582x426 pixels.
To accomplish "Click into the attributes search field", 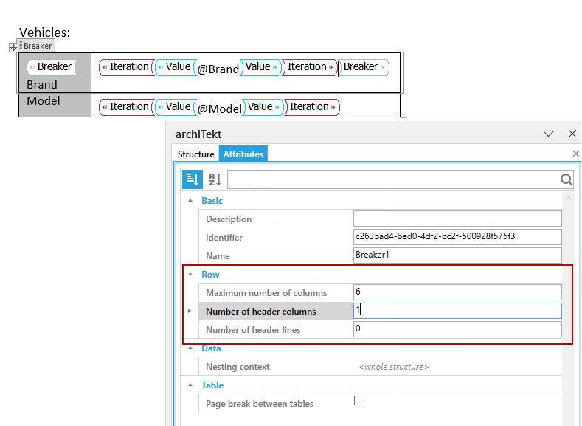I will click(x=393, y=179).
